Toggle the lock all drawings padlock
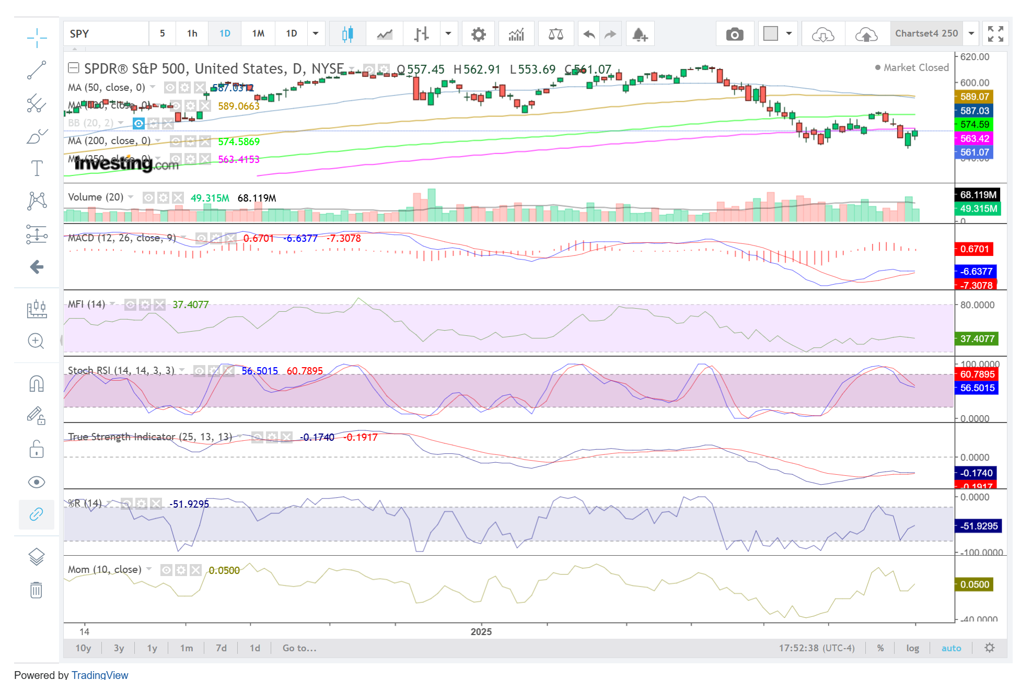Screen dimensions: 1020x680 tap(37, 449)
